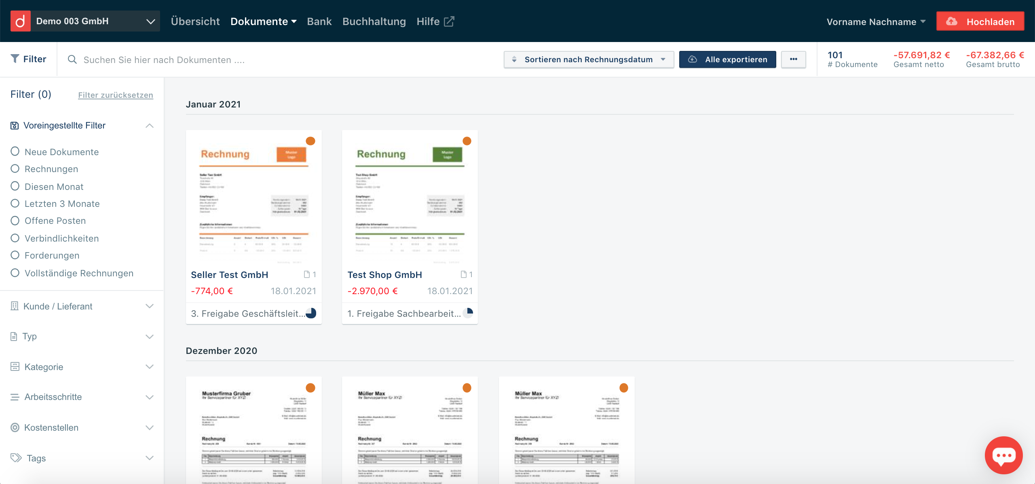1035x484 pixels.
Task: Open the Sortieren nach Rechnungsdatum dropdown
Action: click(x=588, y=59)
